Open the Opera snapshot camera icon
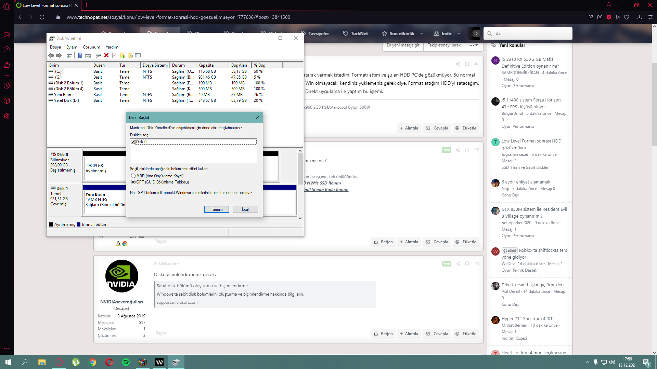Screen dimensions: 657x369 coord(600,17)
